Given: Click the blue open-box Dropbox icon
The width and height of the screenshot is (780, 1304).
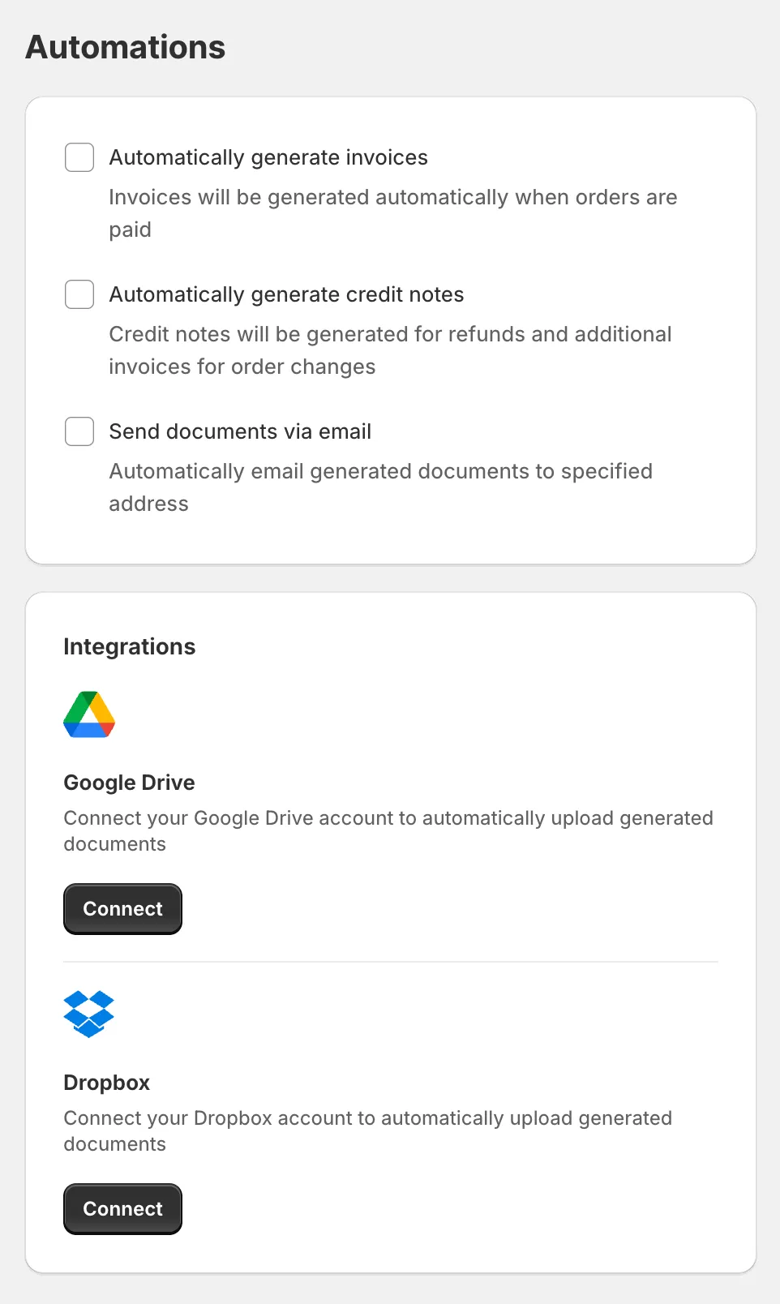Looking at the screenshot, I should (x=88, y=1014).
